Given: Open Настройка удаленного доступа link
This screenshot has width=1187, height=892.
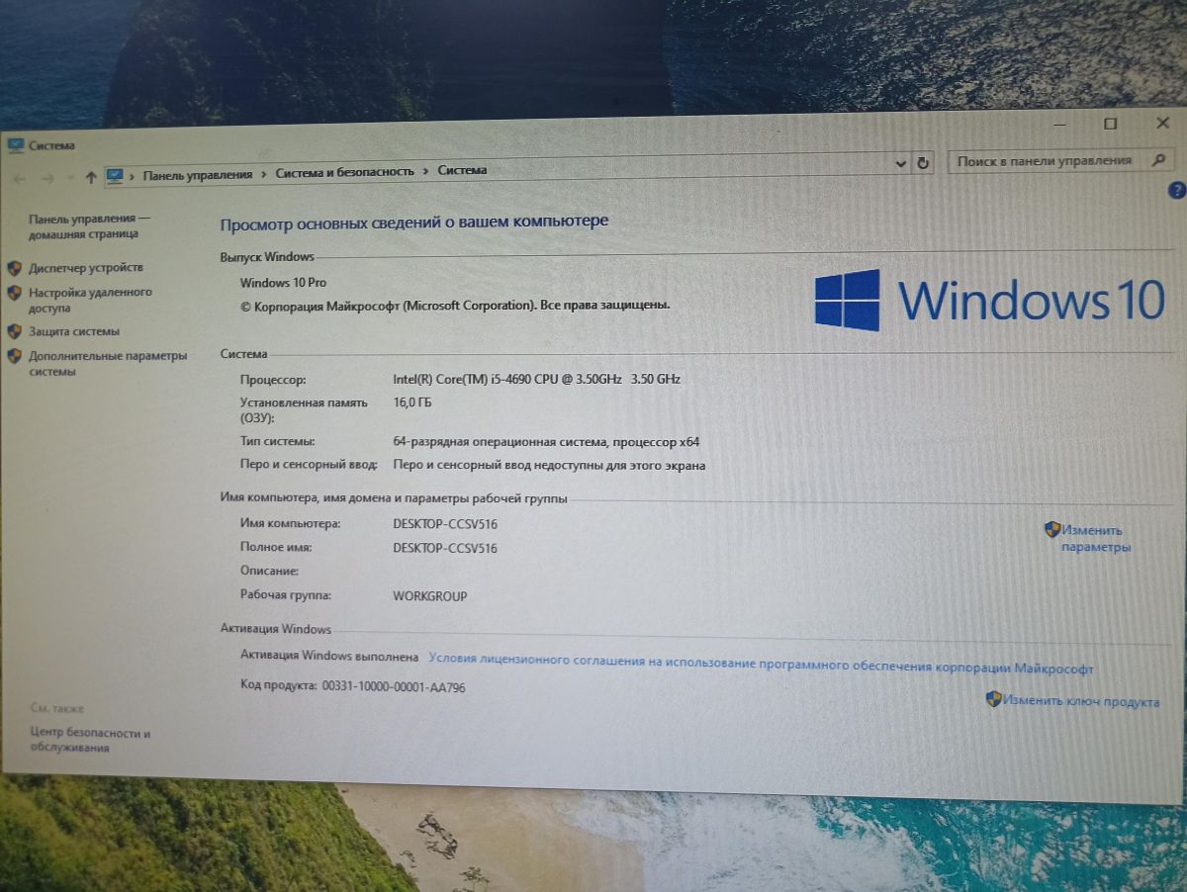Looking at the screenshot, I should [90, 300].
